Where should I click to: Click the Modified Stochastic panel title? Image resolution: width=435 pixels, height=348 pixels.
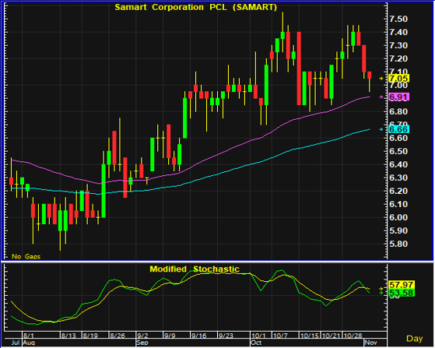tap(195, 269)
